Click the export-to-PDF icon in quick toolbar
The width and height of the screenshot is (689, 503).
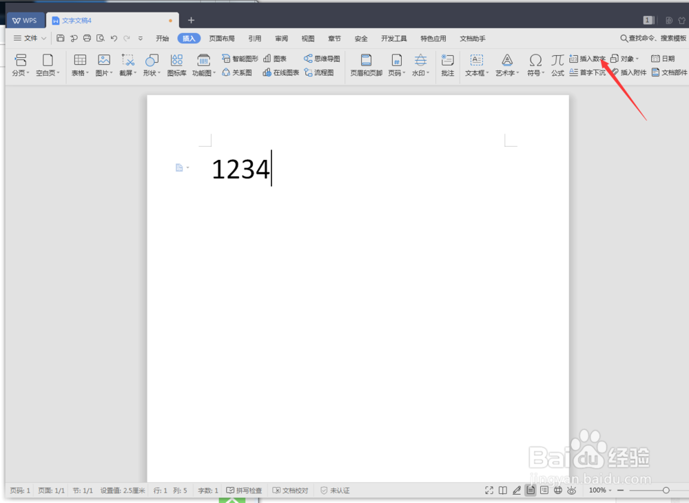pyautogui.click(x=74, y=38)
